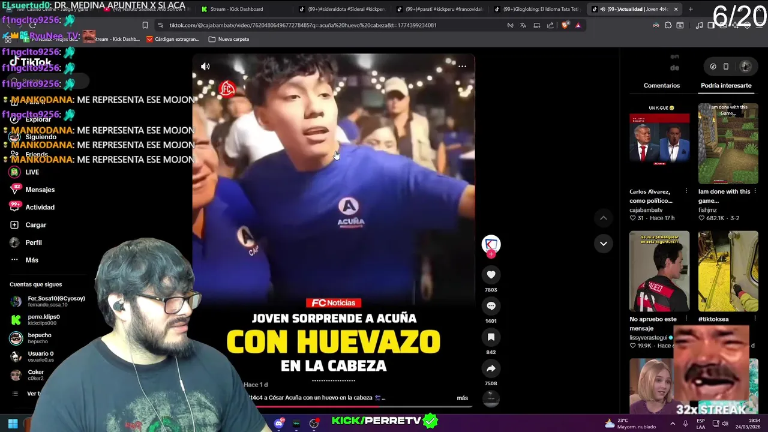Viewport: 768px width, 432px height.
Task: Click the share page icon in the address bar
Action: (x=550, y=25)
